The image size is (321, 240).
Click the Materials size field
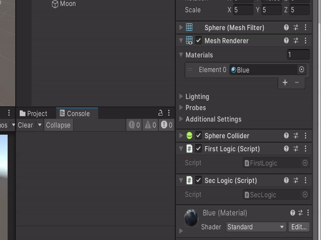click(298, 54)
